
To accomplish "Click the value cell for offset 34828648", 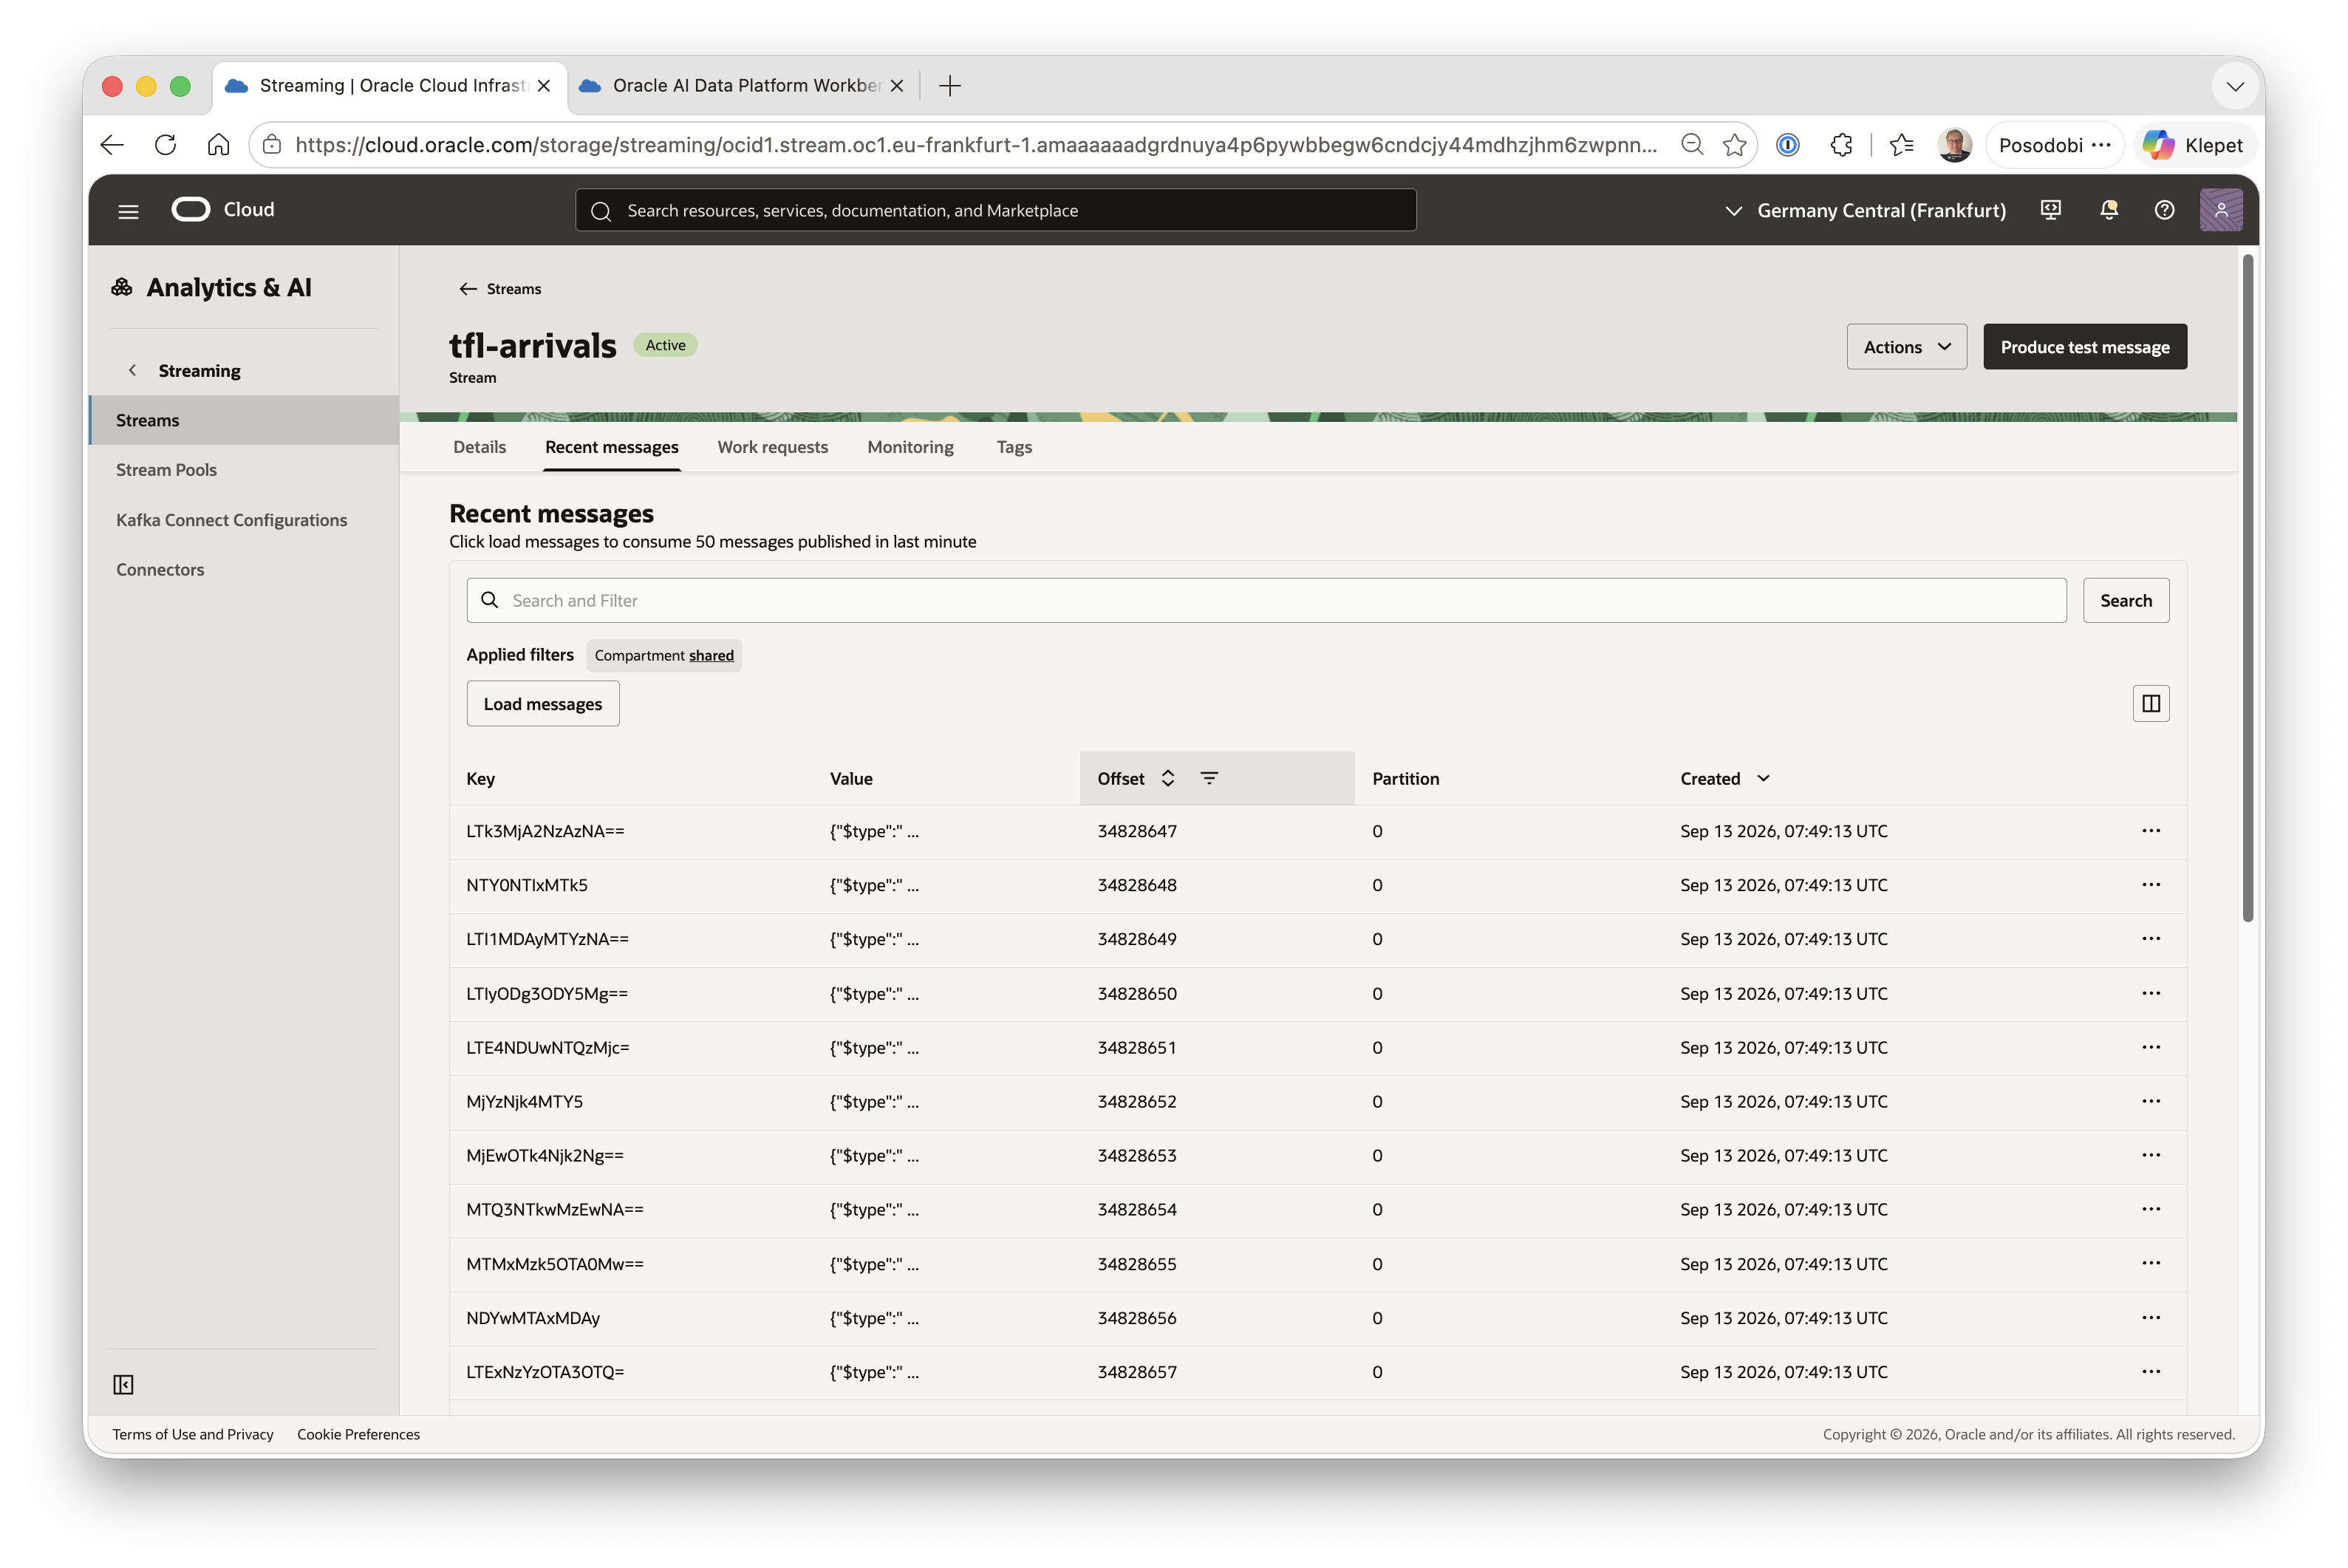I will [873, 885].
